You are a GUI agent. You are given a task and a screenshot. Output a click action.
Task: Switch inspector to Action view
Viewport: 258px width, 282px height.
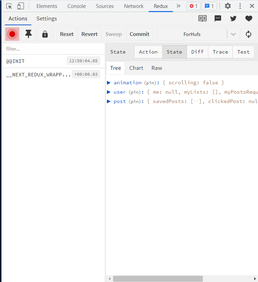(148, 52)
